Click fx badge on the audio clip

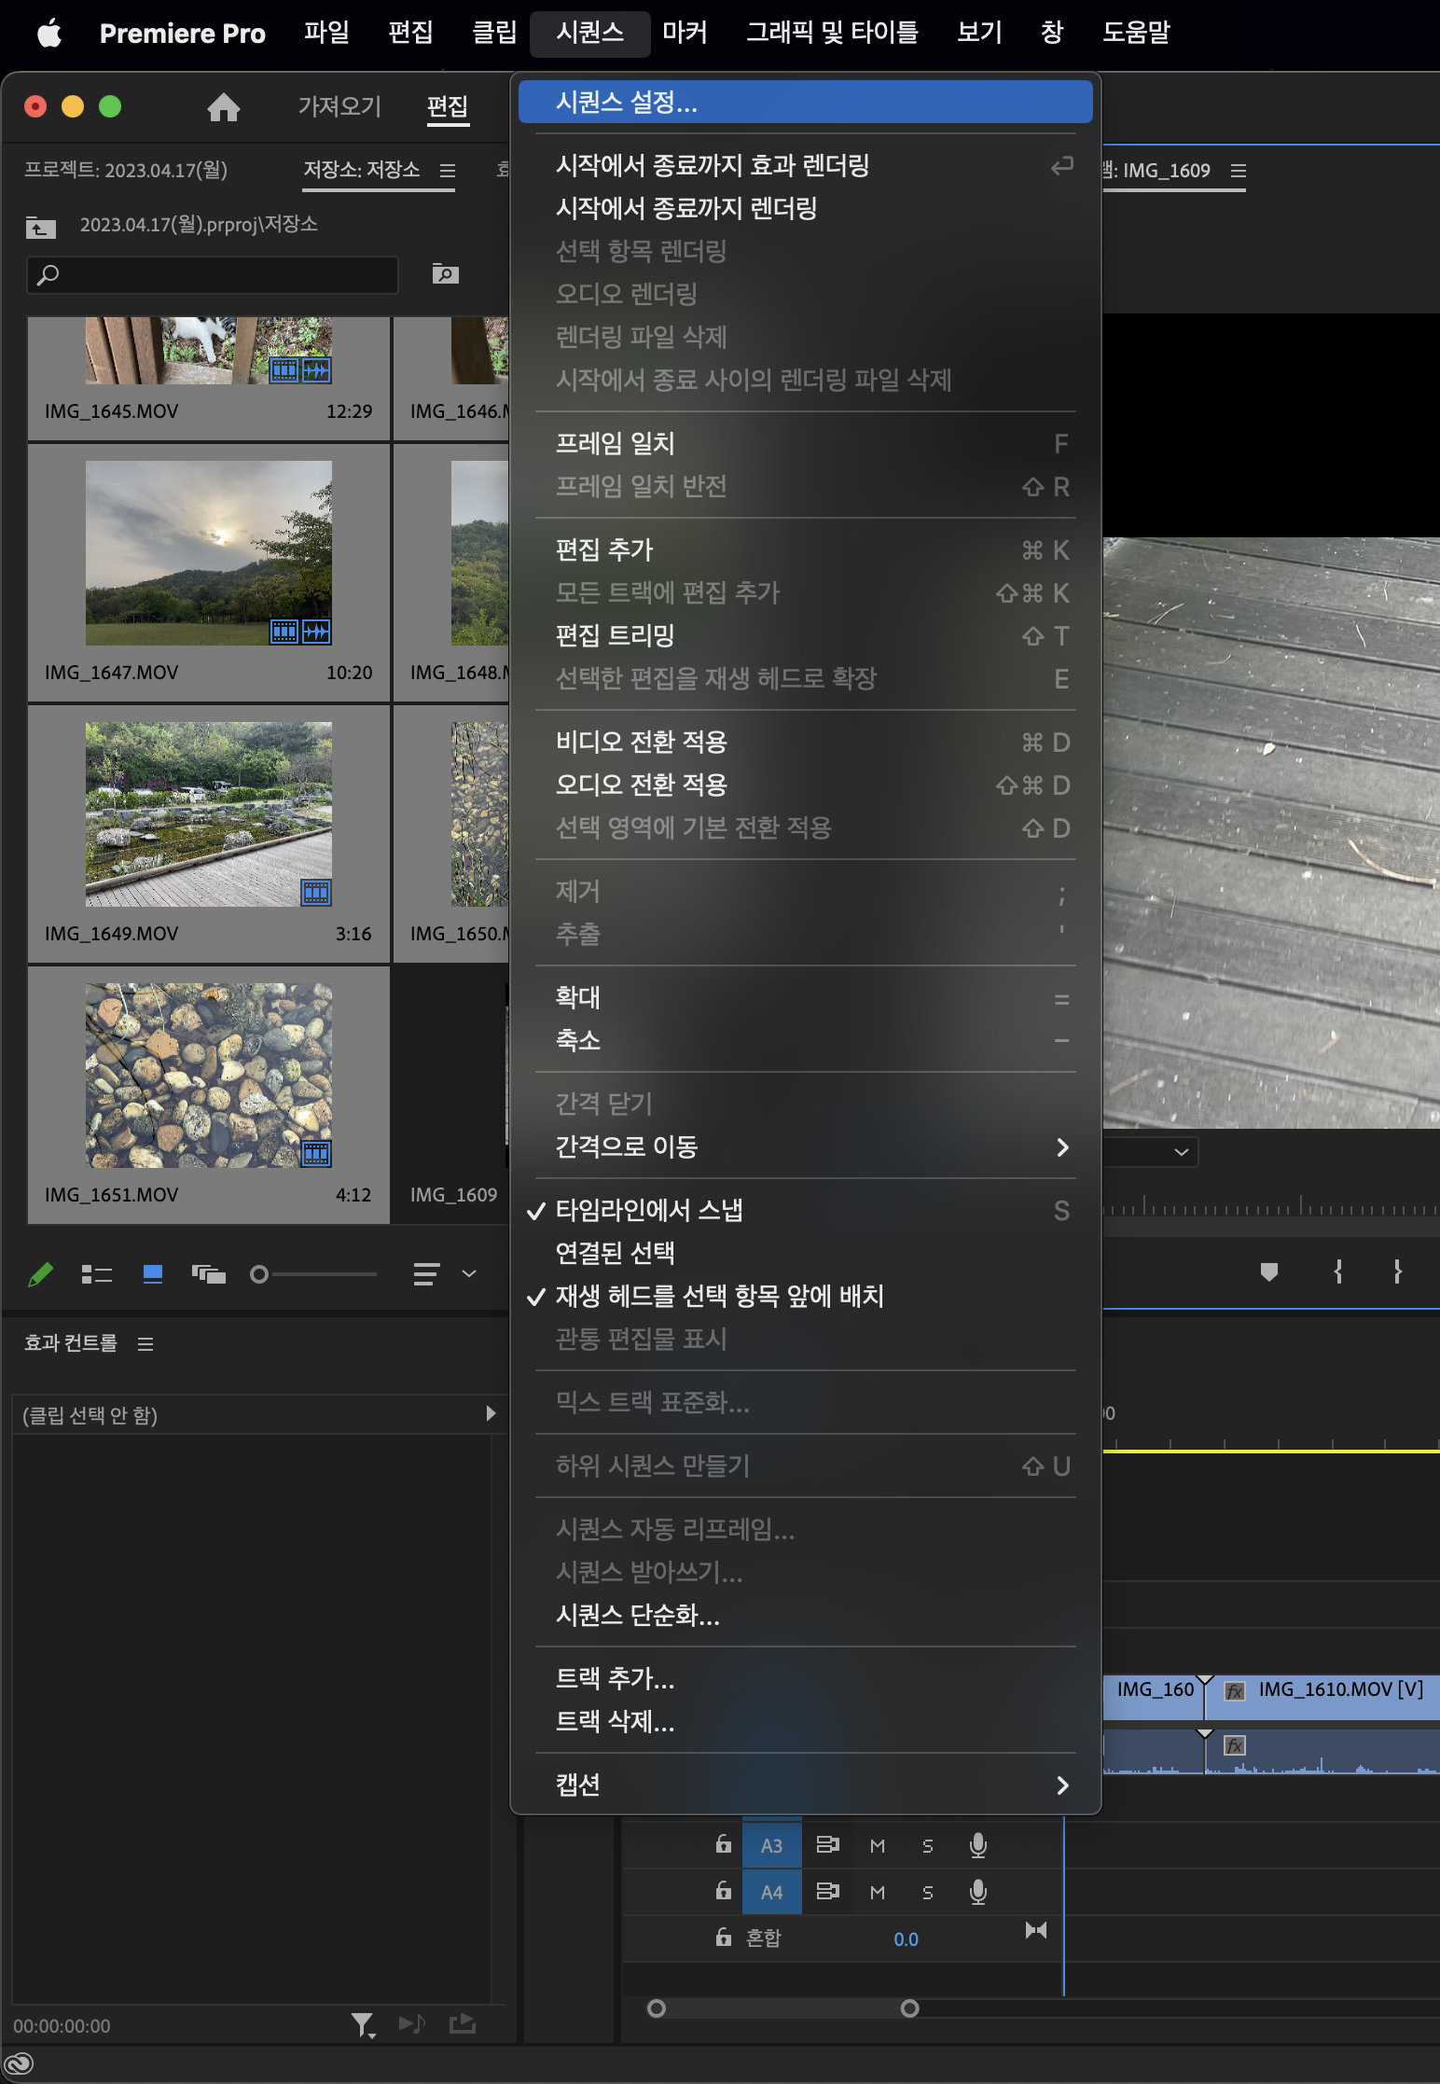[x=1235, y=1745]
